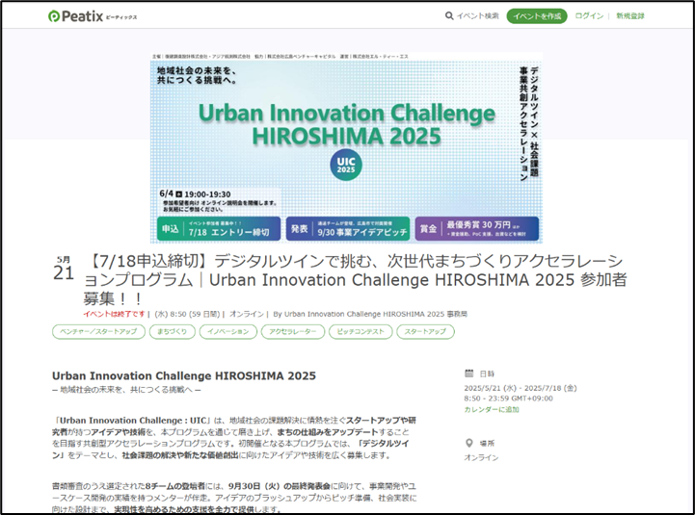Viewport: 695px width, 515px height.
Task: Click the 5月 21 date badge
Action: 63,269
